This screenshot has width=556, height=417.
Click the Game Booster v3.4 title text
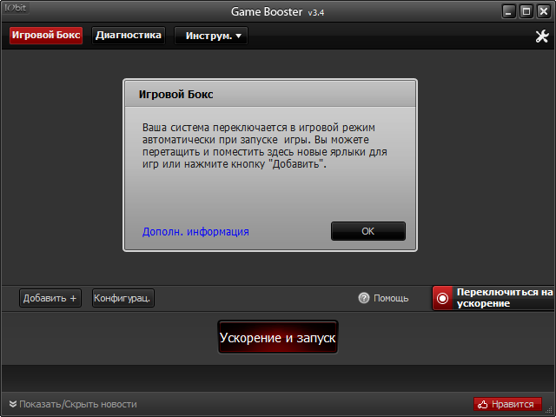[x=277, y=11]
